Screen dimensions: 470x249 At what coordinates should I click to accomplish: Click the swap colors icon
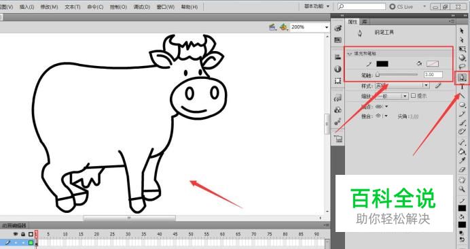click(462, 239)
